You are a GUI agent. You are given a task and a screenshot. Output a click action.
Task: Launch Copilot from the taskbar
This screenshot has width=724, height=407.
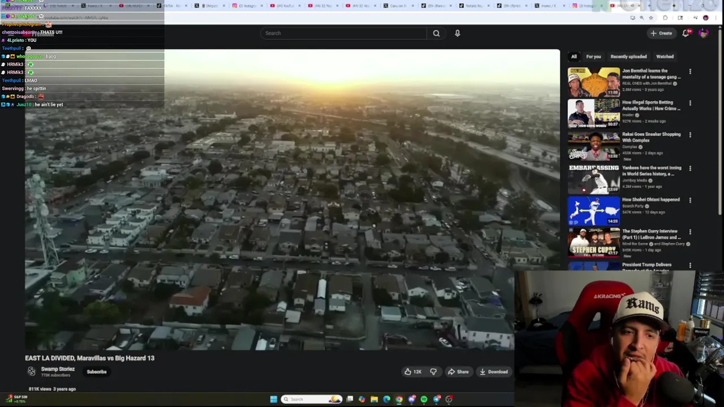[362, 399]
